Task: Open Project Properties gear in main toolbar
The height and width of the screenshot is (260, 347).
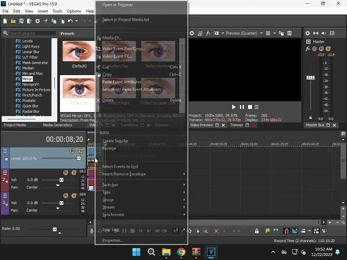Action: 38,21
